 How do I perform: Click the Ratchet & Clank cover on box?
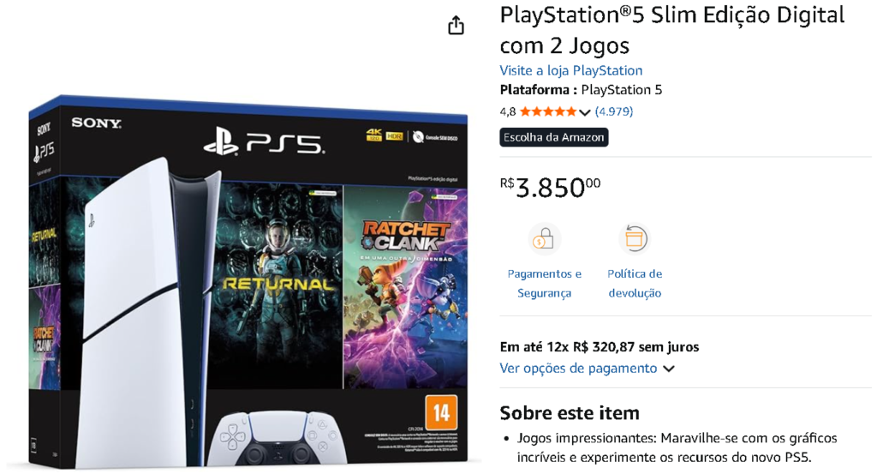click(405, 288)
